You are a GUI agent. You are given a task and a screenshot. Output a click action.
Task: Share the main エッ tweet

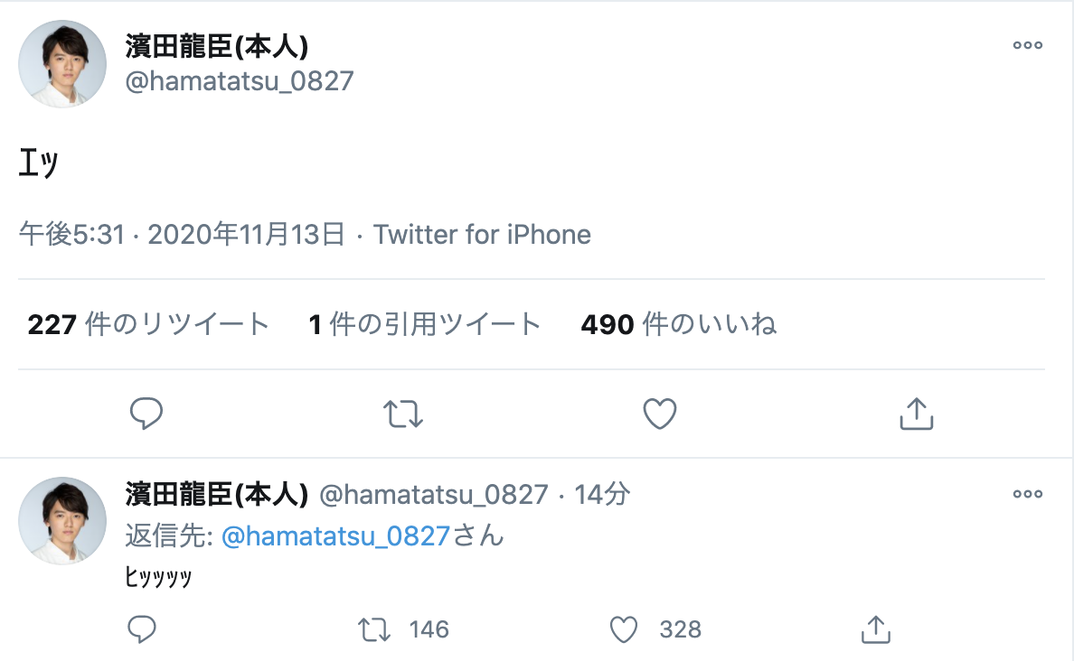click(x=917, y=414)
